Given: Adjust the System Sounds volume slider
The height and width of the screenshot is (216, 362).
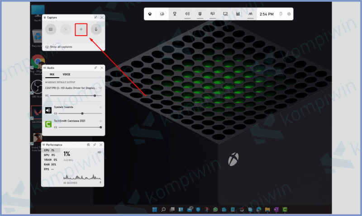Looking at the screenshot, I should (x=80, y=113).
